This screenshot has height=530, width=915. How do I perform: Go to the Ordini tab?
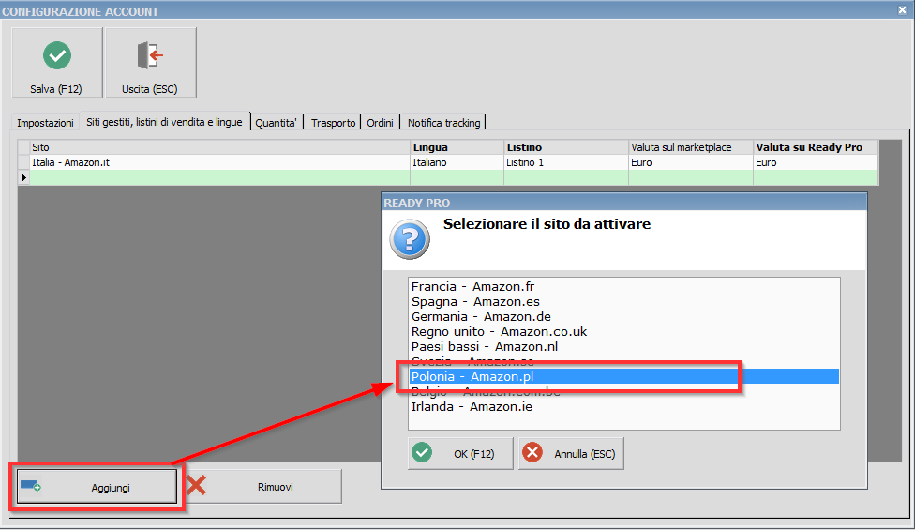coord(380,123)
